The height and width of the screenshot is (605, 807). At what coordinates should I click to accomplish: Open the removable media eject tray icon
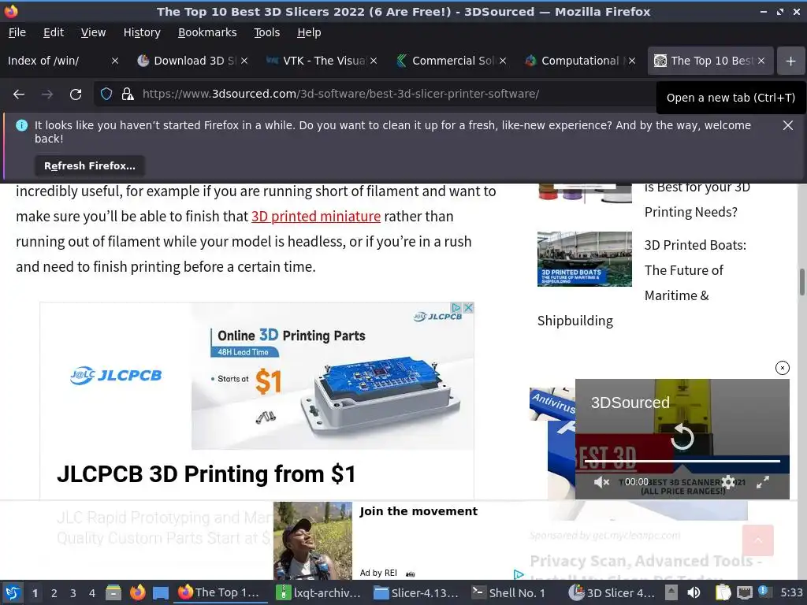[671, 592]
